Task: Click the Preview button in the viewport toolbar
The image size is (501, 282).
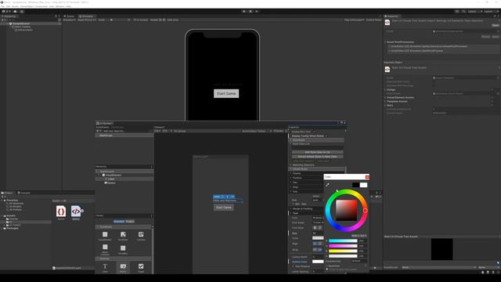Action: [278, 131]
